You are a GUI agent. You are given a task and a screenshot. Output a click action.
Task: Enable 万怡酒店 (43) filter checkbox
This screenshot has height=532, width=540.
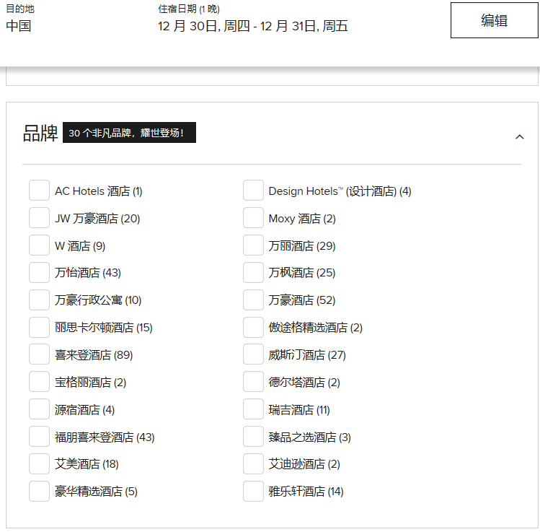pyautogui.click(x=39, y=272)
